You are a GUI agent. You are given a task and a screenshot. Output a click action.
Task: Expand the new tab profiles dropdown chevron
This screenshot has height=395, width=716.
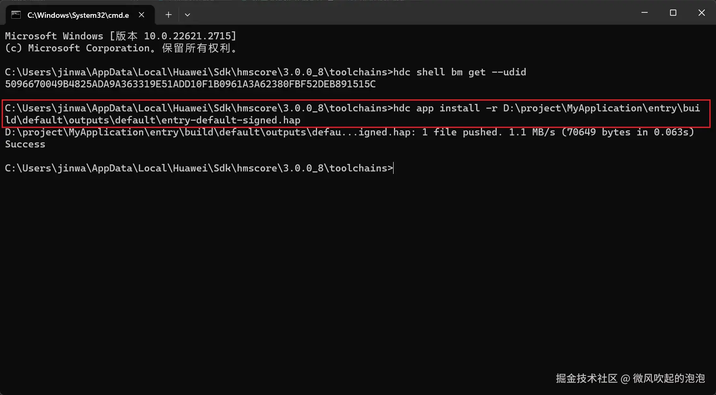187,15
